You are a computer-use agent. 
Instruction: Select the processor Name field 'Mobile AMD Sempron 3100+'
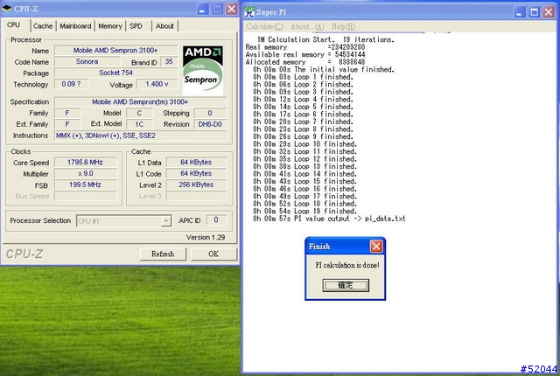pos(115,51)
